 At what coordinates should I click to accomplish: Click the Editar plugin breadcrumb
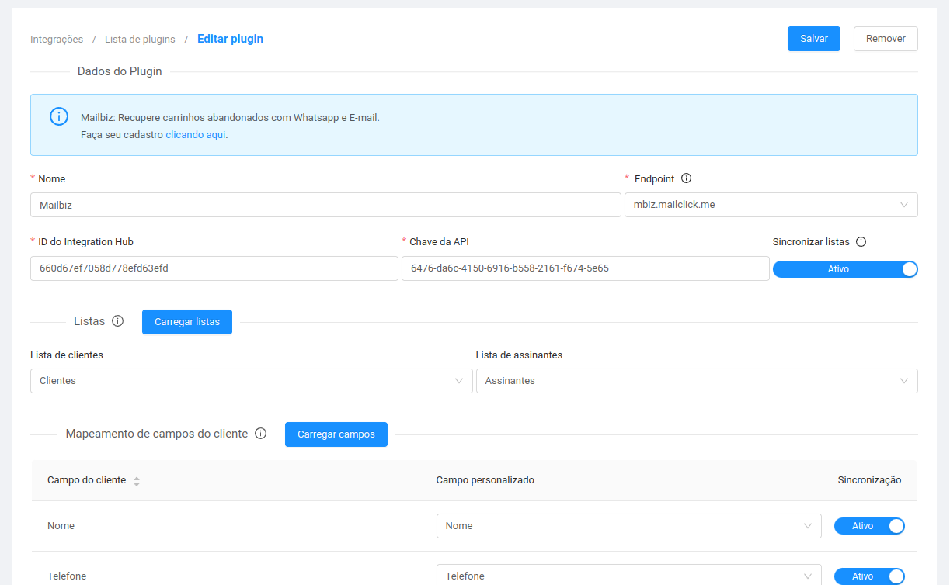pyautogui.click(x=230, y=39)
